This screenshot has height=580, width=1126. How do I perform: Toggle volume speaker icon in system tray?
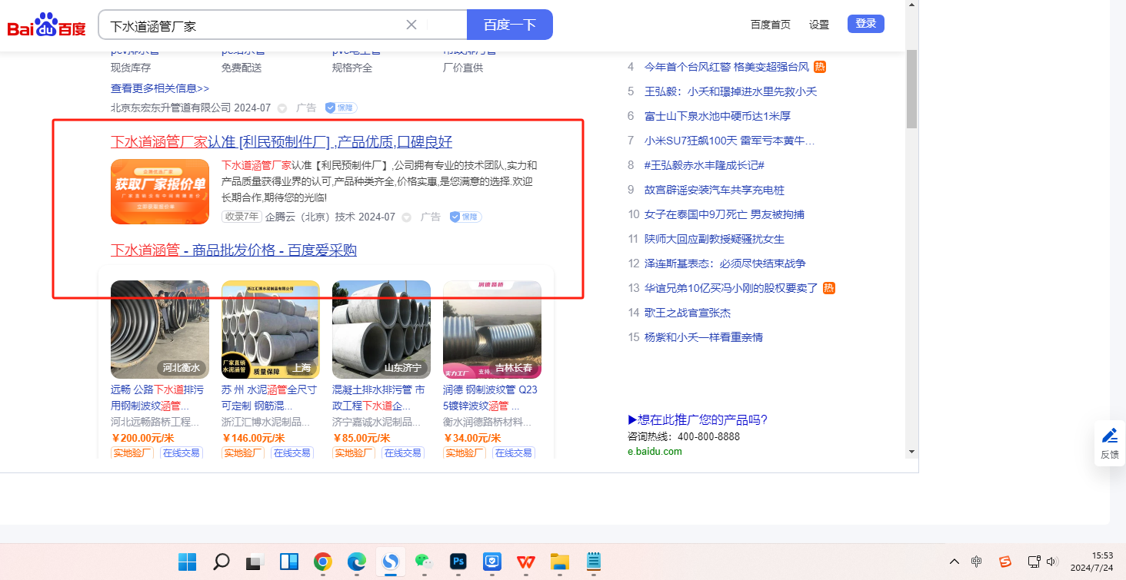(1052, 562)
